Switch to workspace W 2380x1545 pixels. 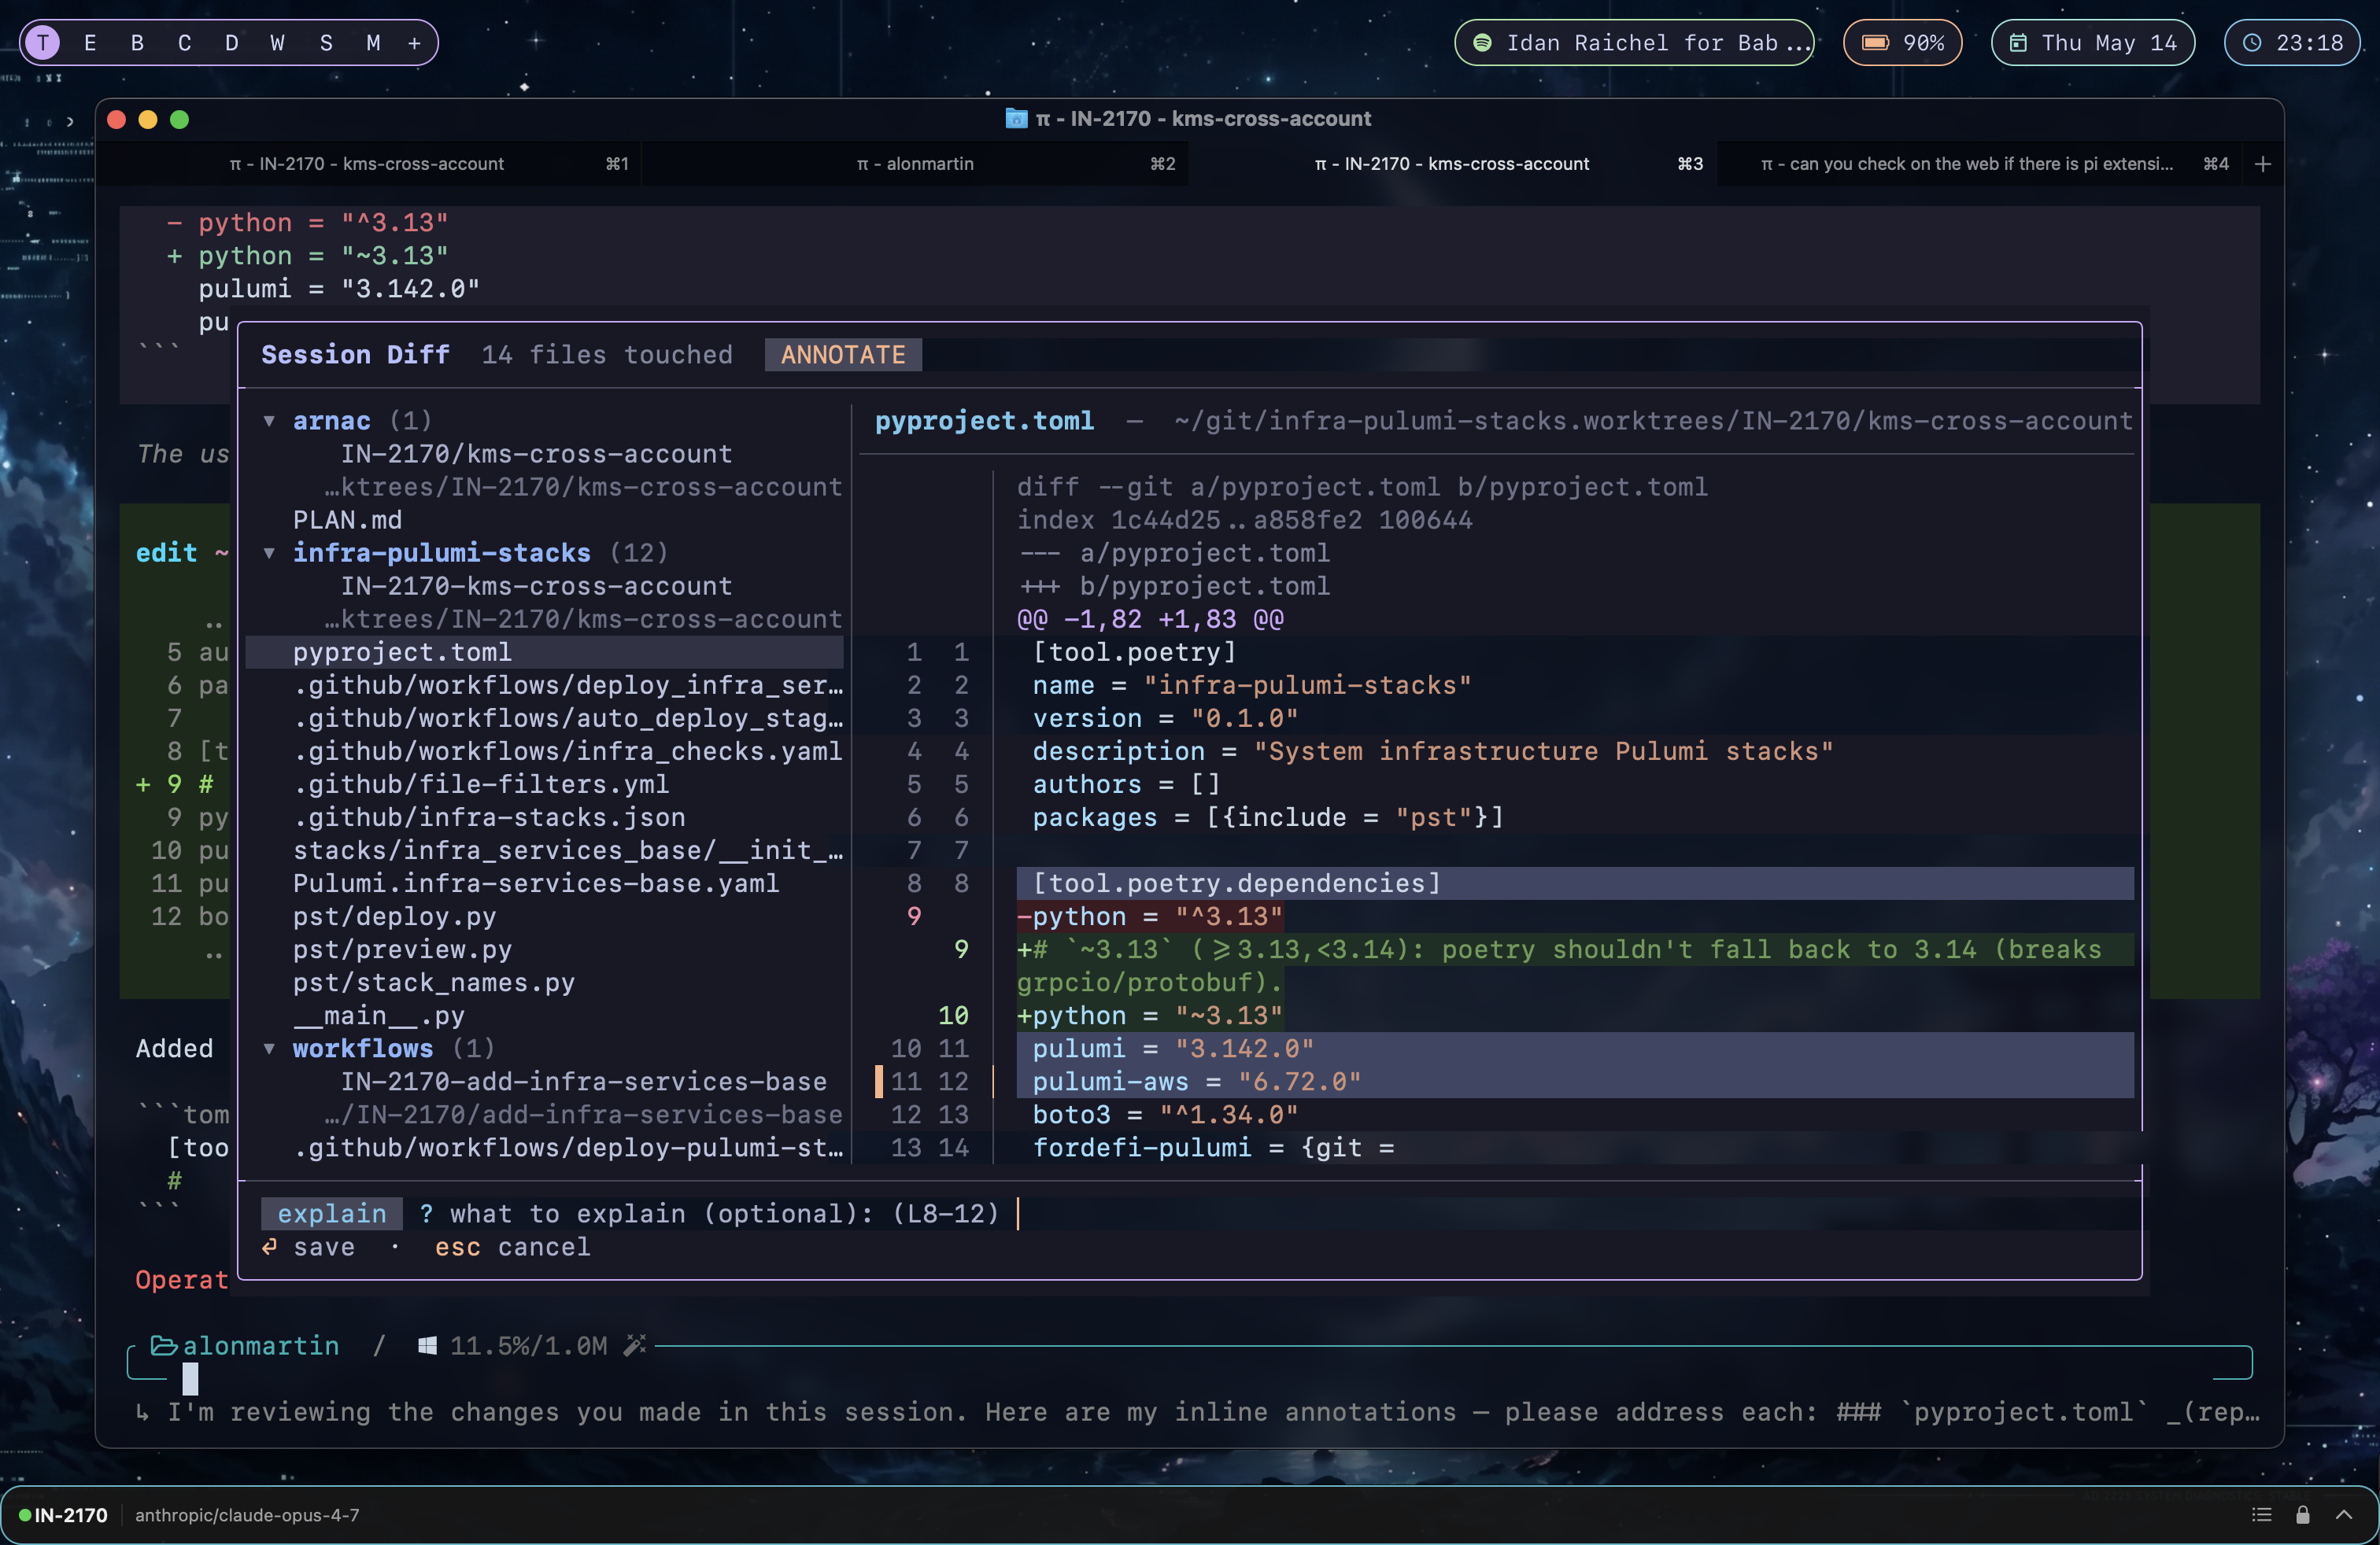(278, 43)
